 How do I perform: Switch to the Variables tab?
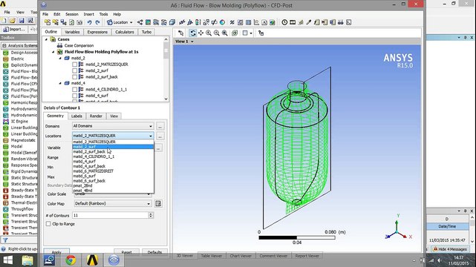tap(72, 32)
